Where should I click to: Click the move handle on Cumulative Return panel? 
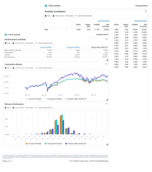click(106, 64)
